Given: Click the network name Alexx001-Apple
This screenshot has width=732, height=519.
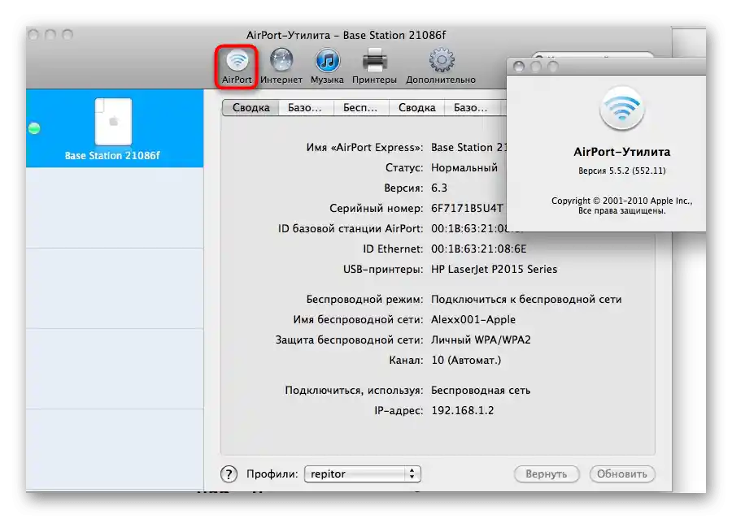Looking at the screenshot, I should (473, 319).
